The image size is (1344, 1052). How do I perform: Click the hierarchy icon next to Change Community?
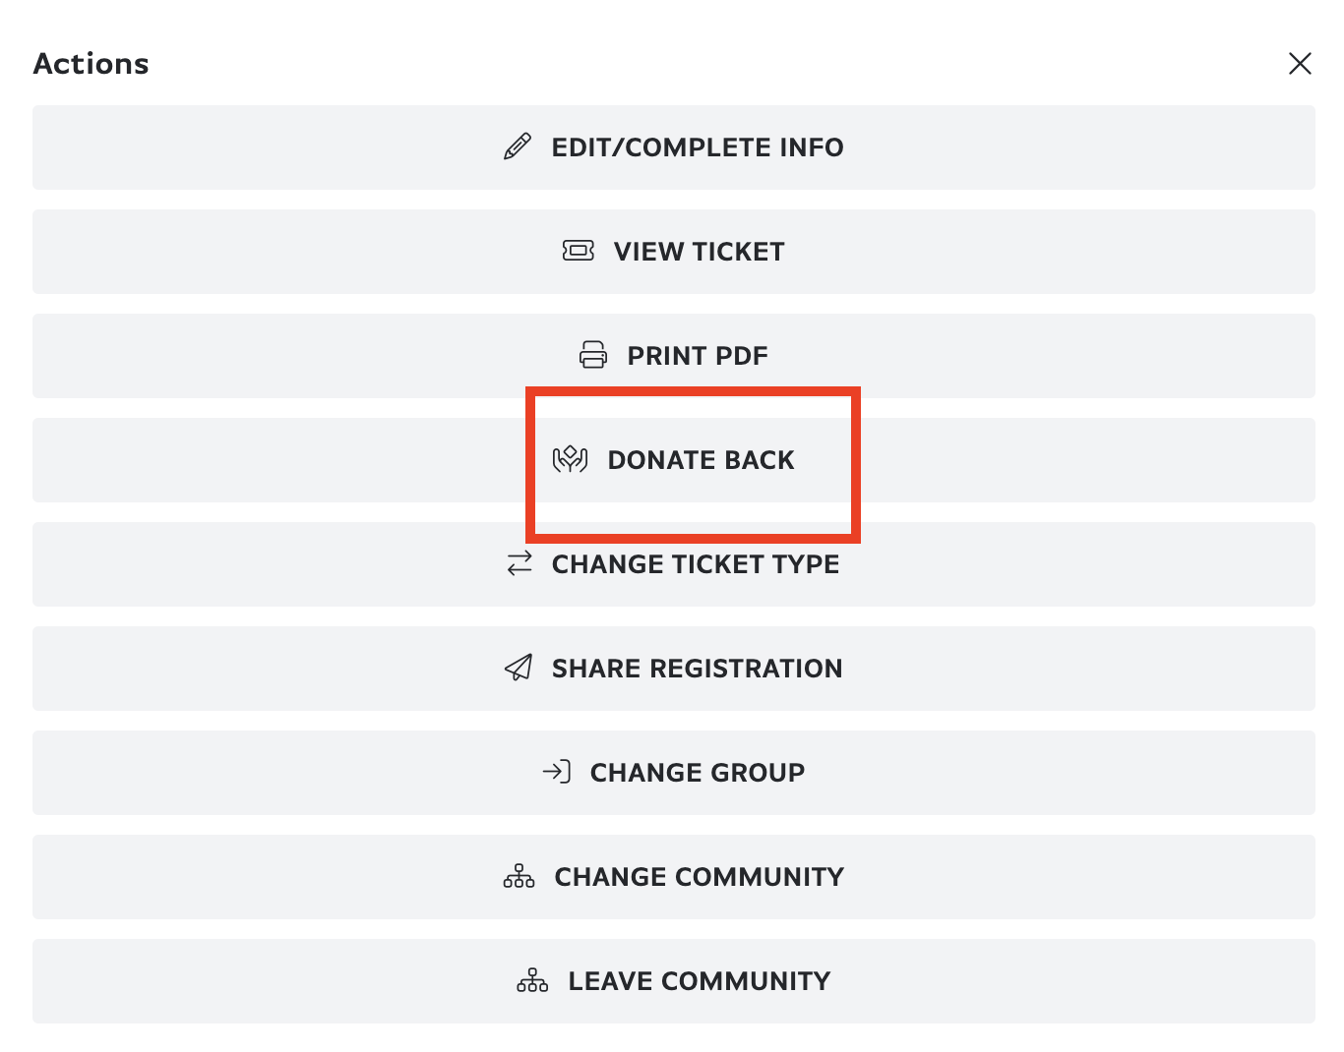click(x=519, y=876)
